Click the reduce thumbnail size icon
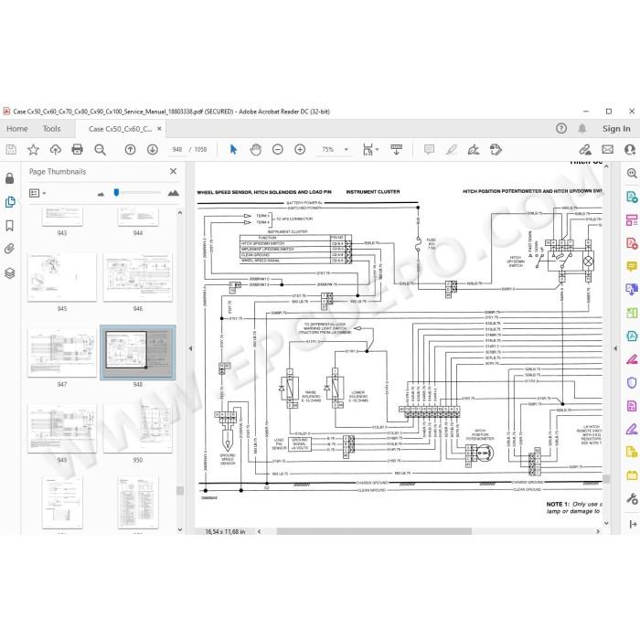 point(101,194)
